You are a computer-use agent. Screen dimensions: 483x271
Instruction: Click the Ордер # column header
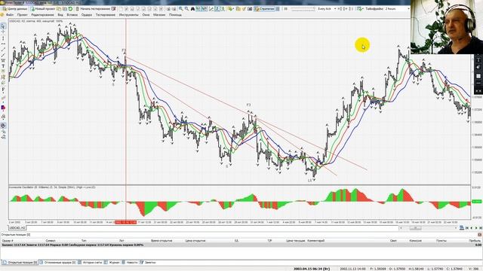[x=8, y=241]
